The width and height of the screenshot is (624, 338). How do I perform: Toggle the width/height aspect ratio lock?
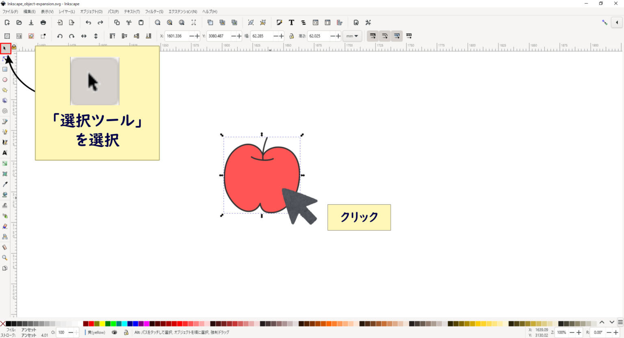click(292, 36)
